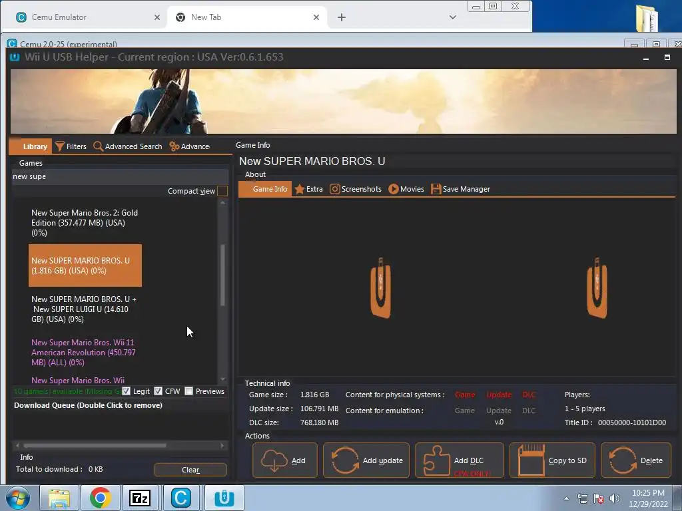Viewport: 682px width, 511px height.
Task: Click the Extra star icon tab
Action: (x=309, y=189)
